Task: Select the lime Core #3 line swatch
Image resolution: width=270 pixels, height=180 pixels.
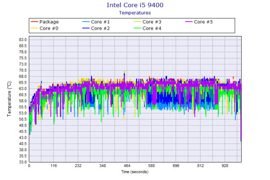Action: 137,22
